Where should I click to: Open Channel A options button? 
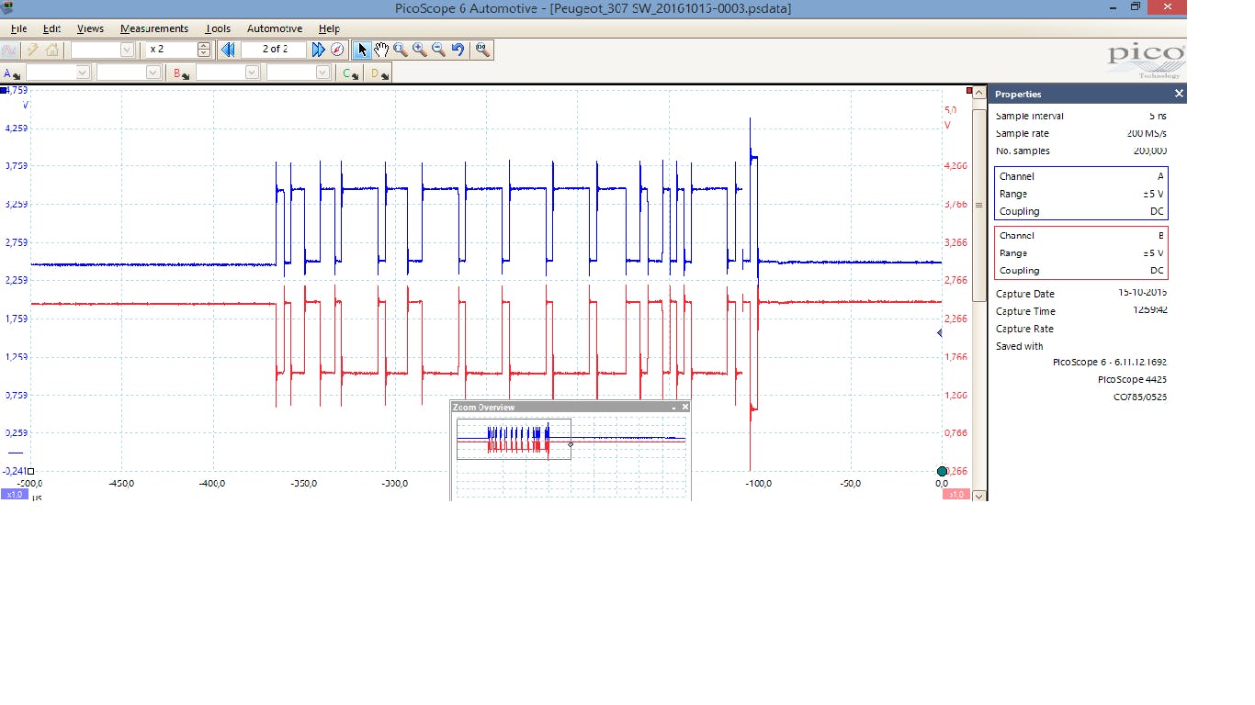[x=13, y=73]
